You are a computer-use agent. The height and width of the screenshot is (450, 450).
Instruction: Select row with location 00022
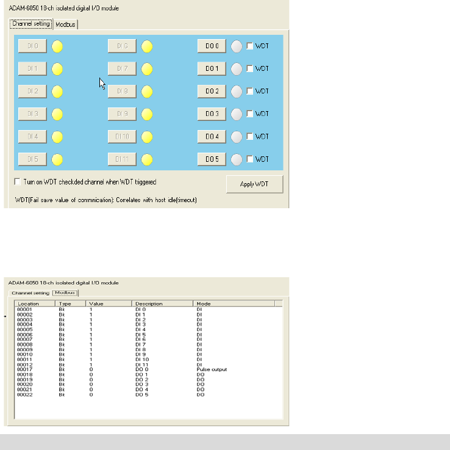(149, 395)
